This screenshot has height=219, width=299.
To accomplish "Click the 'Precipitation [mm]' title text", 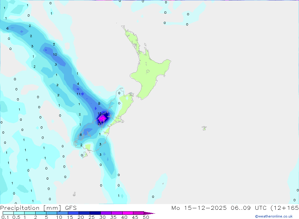I will pyautogui.click(x=30, y=208).
